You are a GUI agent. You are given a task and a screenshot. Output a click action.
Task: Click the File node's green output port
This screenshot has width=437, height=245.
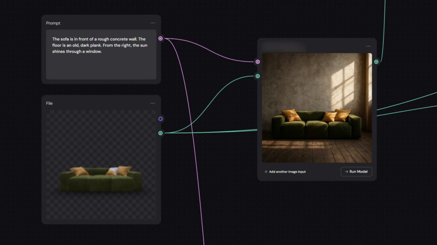coord(160,133)
